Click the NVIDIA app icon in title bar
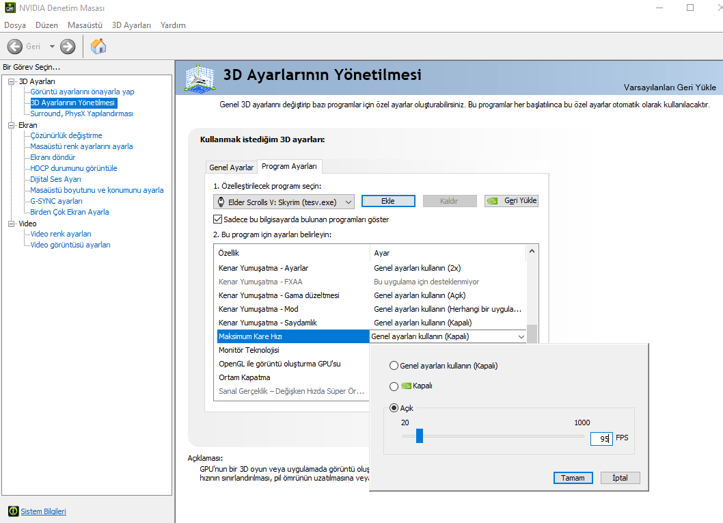 click(10, 8)
